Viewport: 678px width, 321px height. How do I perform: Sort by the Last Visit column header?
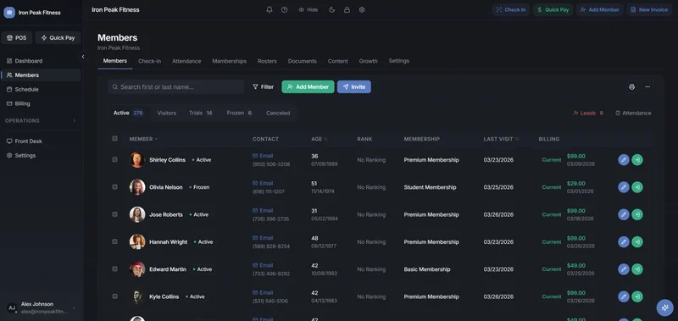(x=501, y=139)
